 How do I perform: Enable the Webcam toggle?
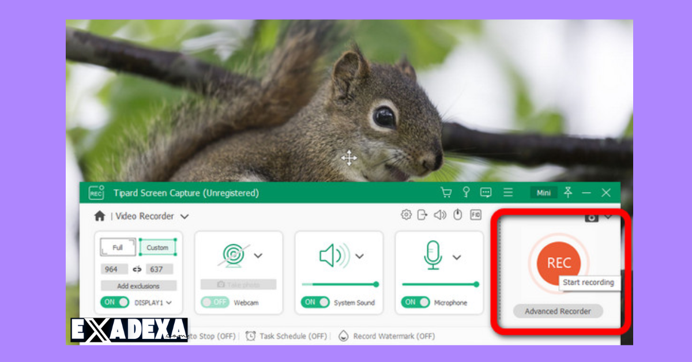215,302
